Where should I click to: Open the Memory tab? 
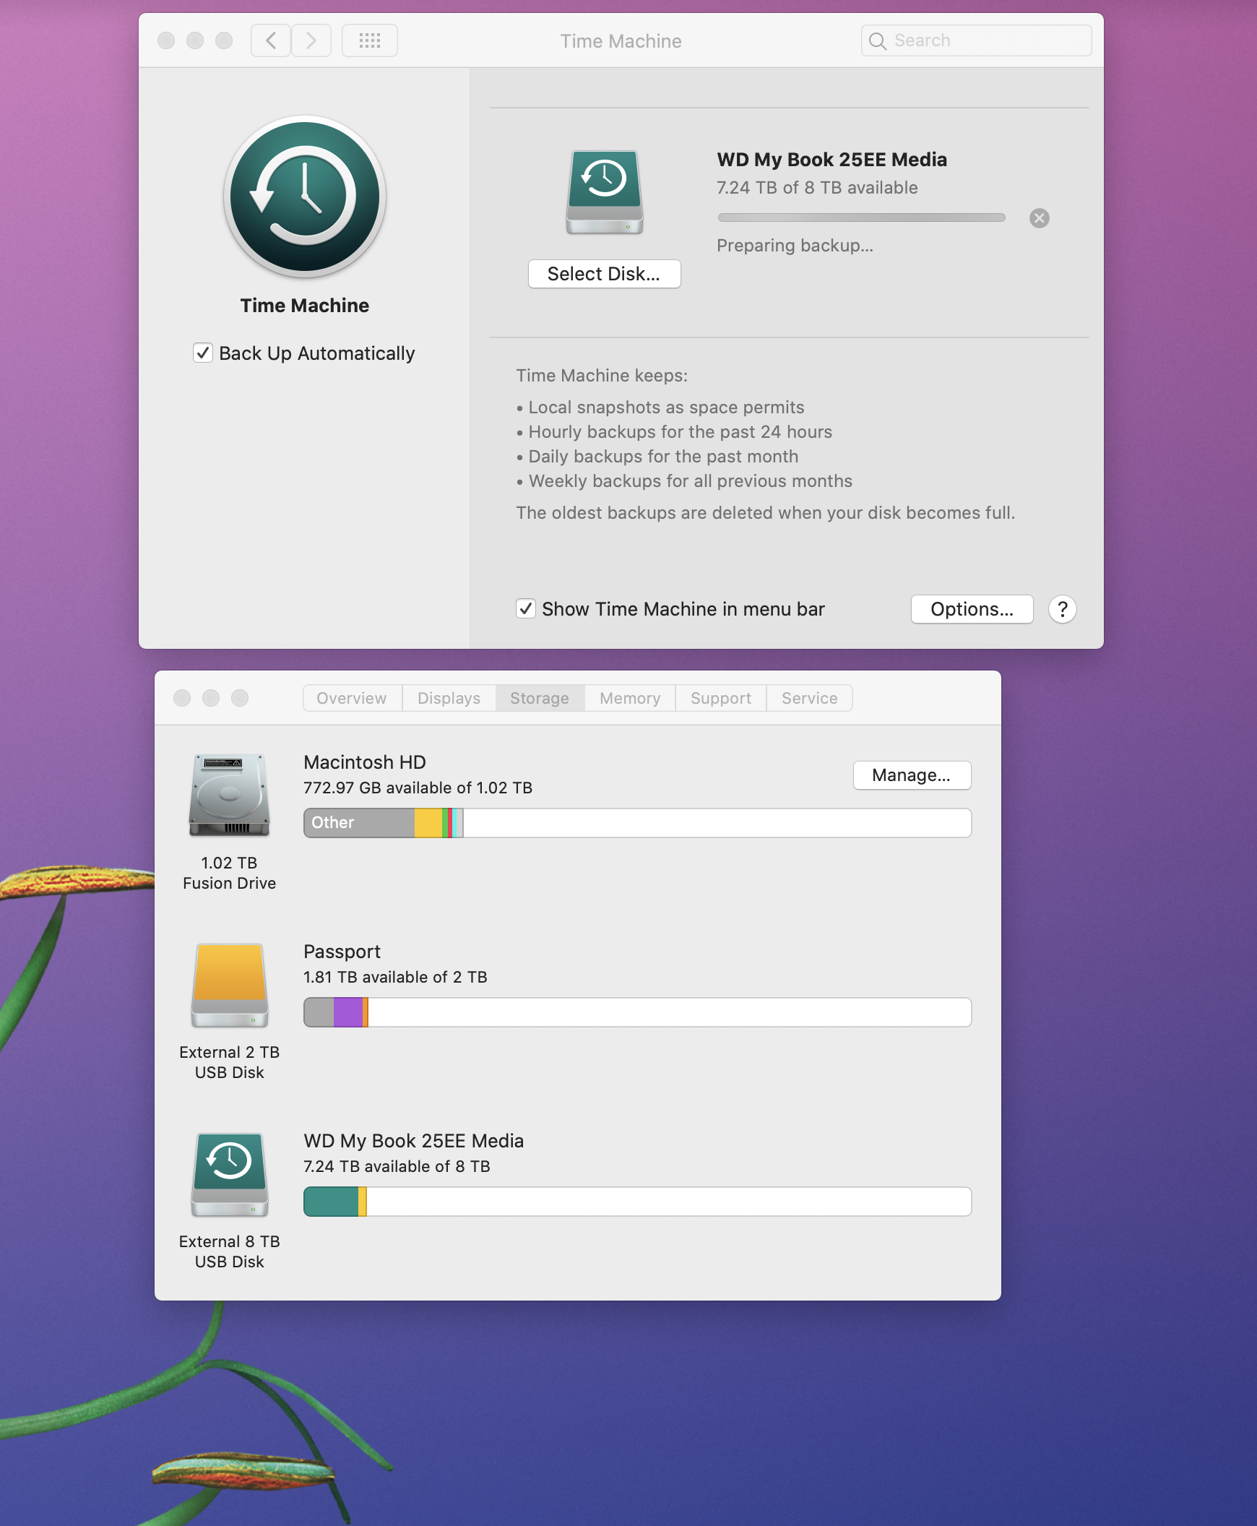[630, 698]
